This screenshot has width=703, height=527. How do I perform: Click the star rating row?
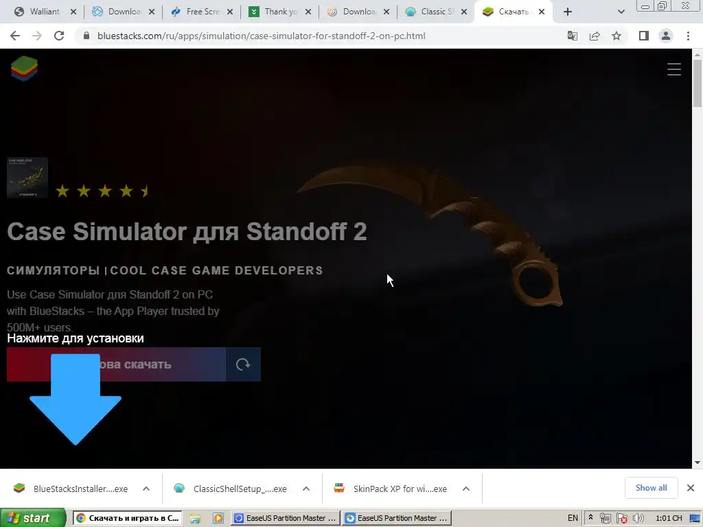pos(102,191)
